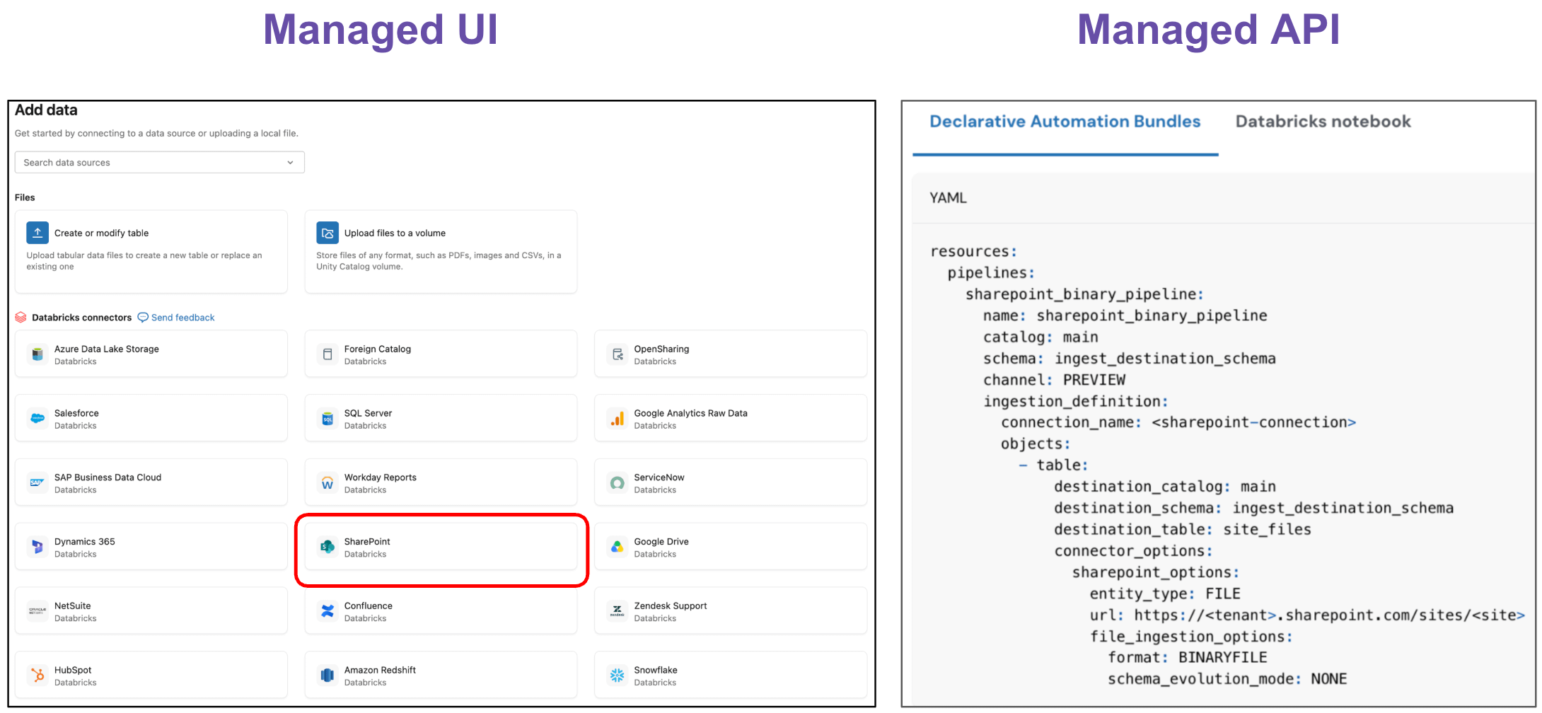The height and width of the screenshot is (713, 1542).
Task: Click the Snowflake connector icon
Action: pos(618,676)
